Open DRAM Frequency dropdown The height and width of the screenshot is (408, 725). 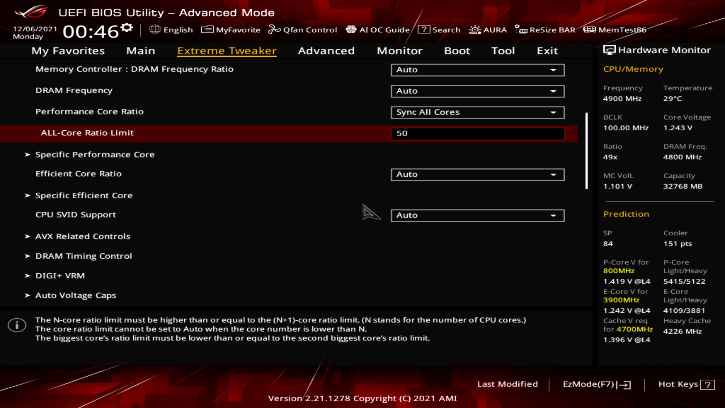coord(477,91)
